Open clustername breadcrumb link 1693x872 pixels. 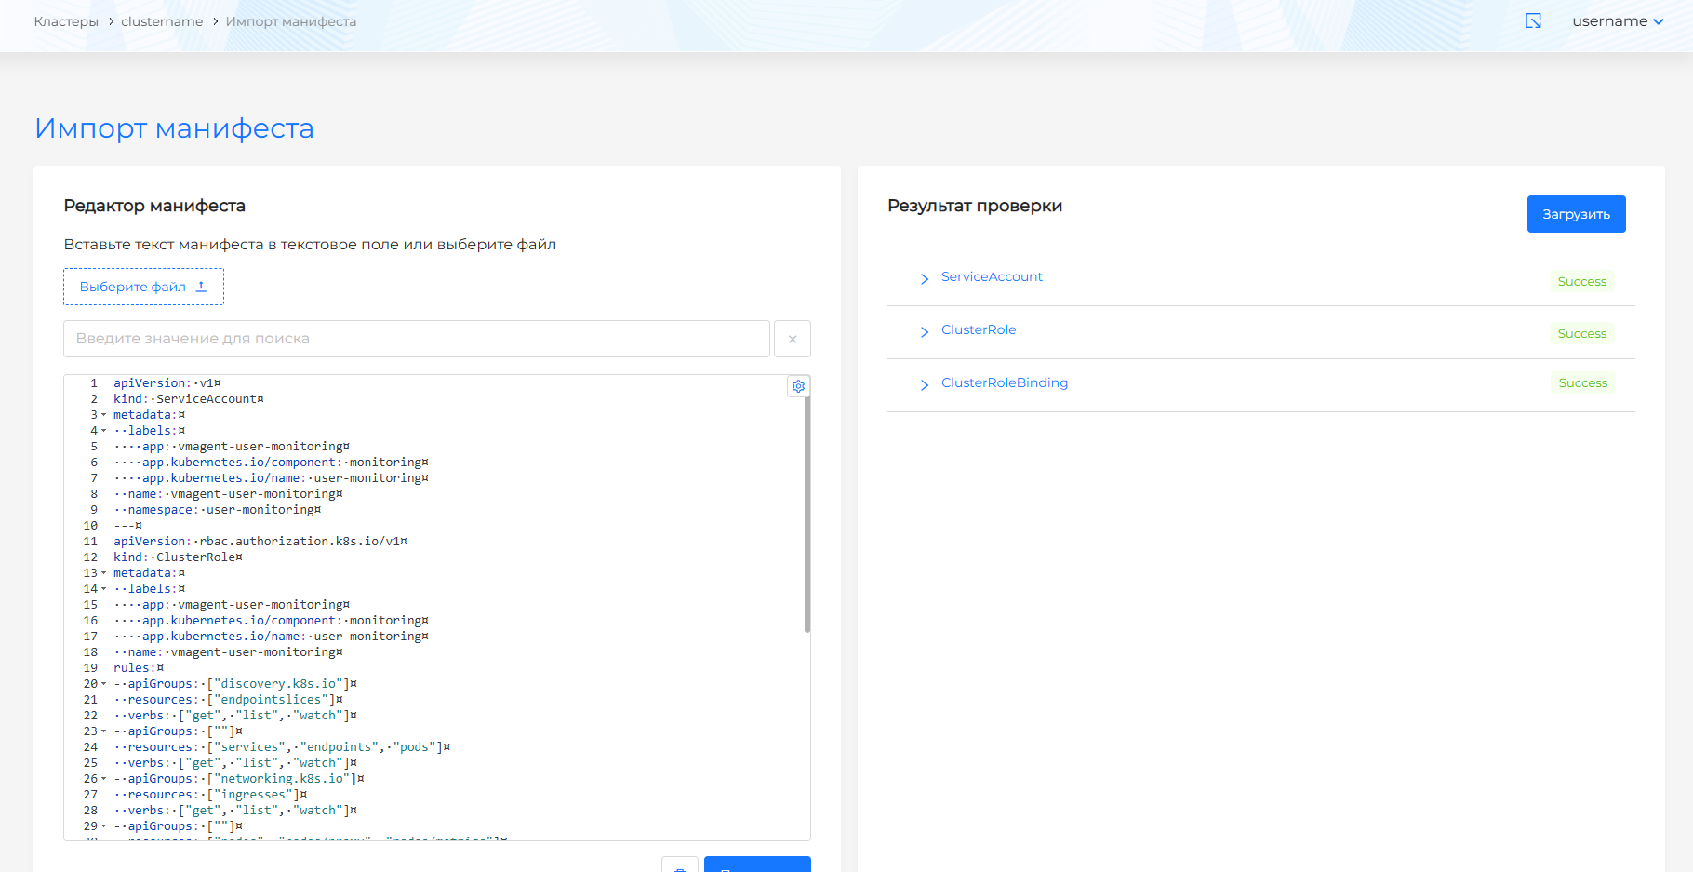click(x=162, y=21)
